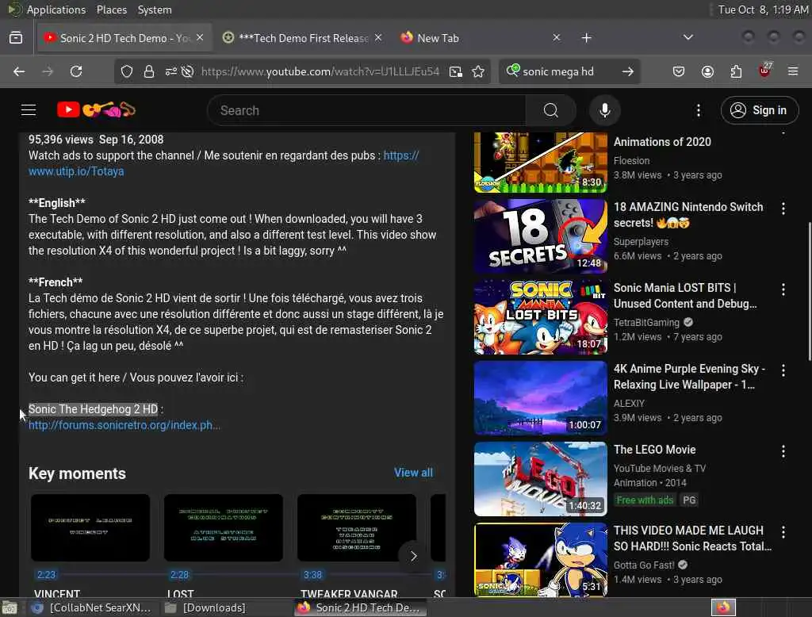Focus the YouTube Search field
Viewport: 812px width, 617px height.
point(366,109)
